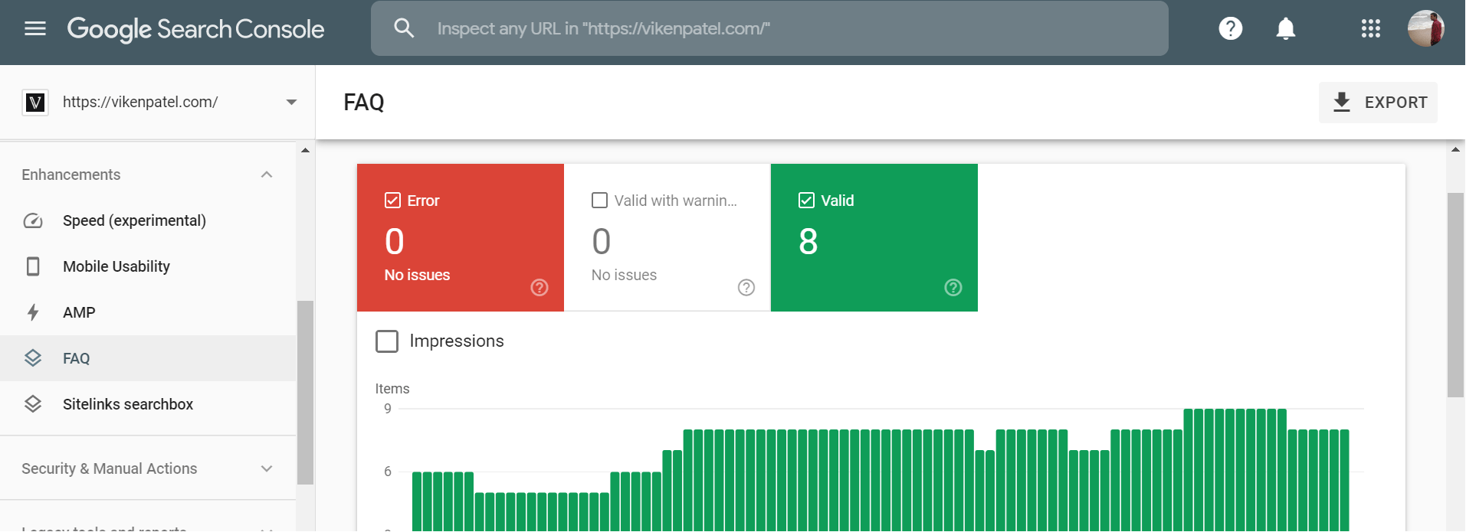Click the sidebar scroll up arrow
The width and height of the screenshot is (1466, 532).
tap(305, 150)
